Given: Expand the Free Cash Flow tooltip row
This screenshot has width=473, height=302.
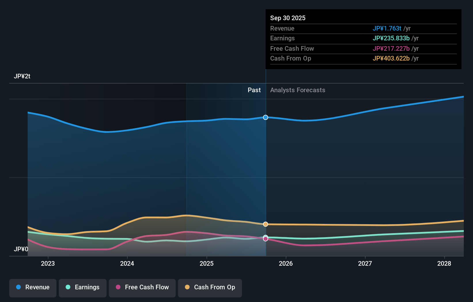Looking at the screenshot, I should pyautogui.click(x=364, y=48).
